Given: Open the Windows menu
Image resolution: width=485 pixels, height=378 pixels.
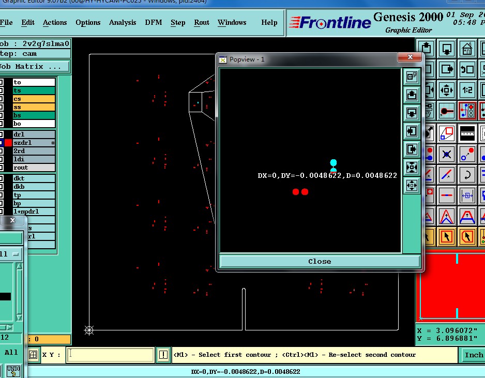Looking at the screenshot, I should point(232,23).
